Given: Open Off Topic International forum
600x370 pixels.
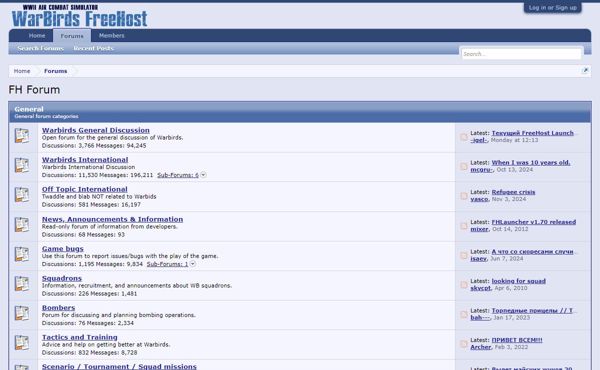Looking at the screenshot, I should point(84,189).
